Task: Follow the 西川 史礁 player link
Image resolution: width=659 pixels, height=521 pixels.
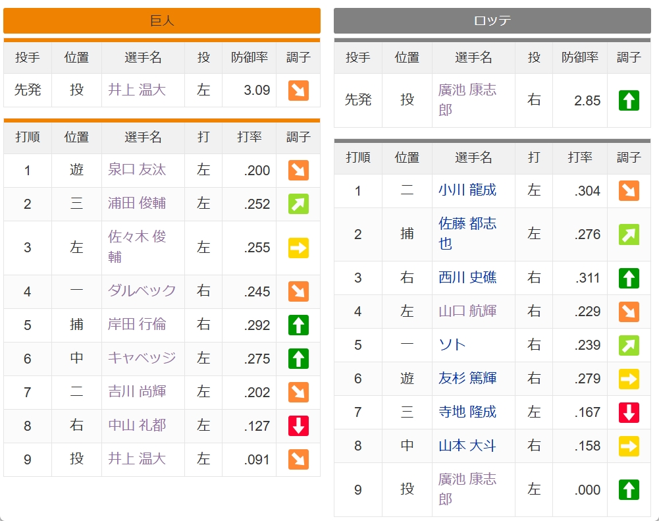Action: [467, 277]
